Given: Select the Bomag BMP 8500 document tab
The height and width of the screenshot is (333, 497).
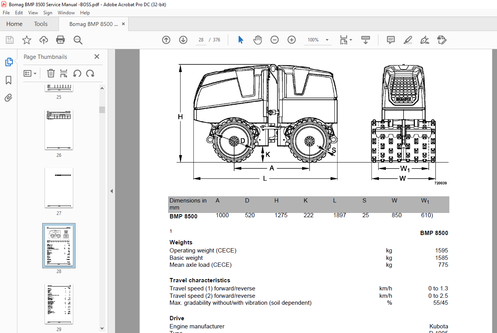Looking at the screenshot, I should tap(93, 24).
